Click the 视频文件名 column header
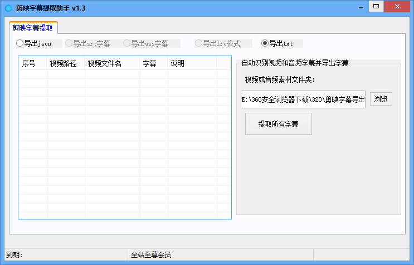Screen dimensions: 414x265 point(112,63)
